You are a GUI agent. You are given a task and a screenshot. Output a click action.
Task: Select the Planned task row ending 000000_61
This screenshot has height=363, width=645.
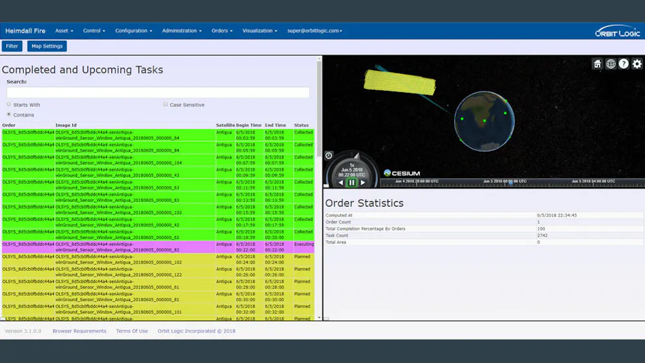(x=158, y=284)
